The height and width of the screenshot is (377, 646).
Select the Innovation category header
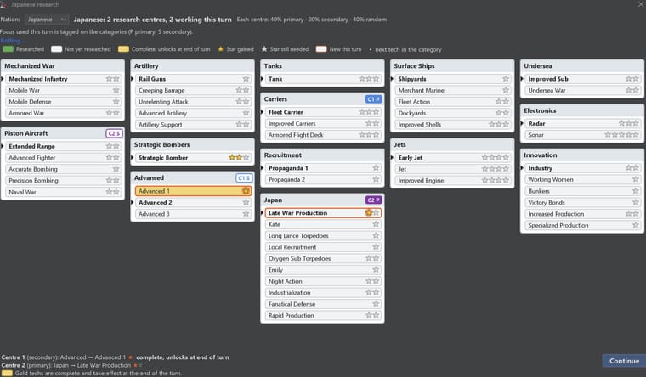[581, 155]
